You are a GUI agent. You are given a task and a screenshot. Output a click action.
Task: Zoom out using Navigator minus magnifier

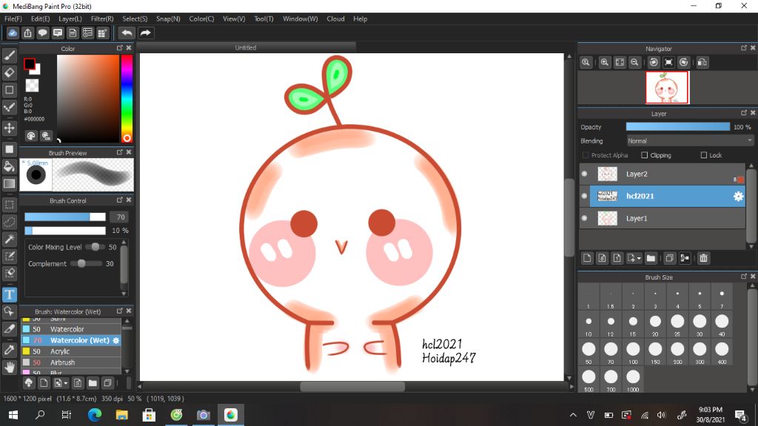[x=634, y=62]
